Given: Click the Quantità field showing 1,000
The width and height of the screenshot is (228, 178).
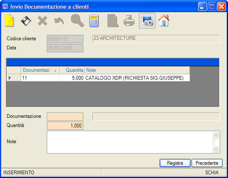Looking at the screenshot, I should click(65, 126).
